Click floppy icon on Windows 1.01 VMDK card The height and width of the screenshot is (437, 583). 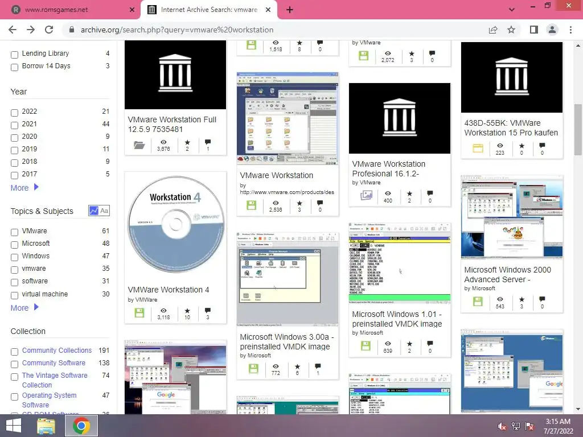click(366, 346)
